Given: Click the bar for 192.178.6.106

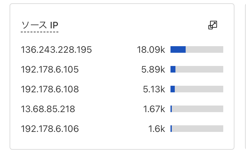Looking at the screenshot, I should point(197,129).
